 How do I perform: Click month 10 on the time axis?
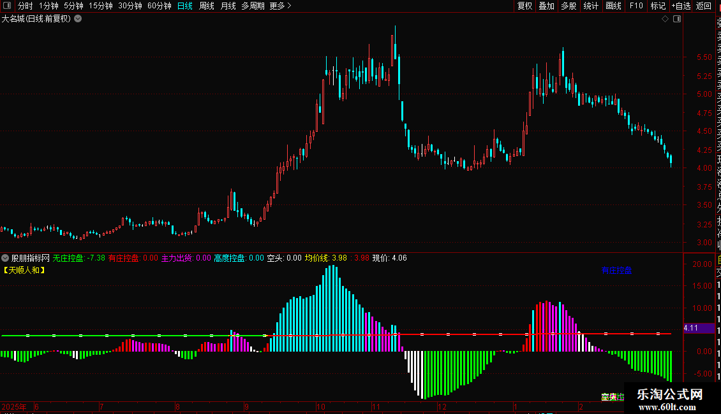[321, 406]
